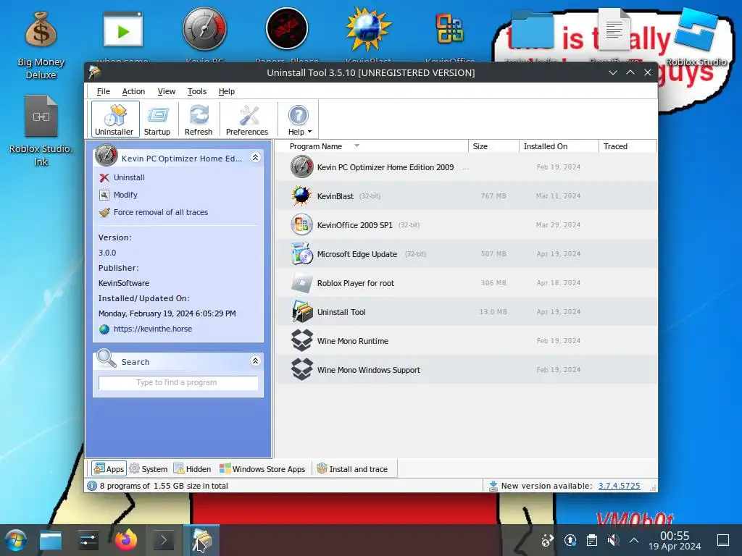The height and width of the screenshot is (556, 742).
Task: Expand the Help toolbar dropdown arrow
Action: pyautogui.click(x=310, y=132)
